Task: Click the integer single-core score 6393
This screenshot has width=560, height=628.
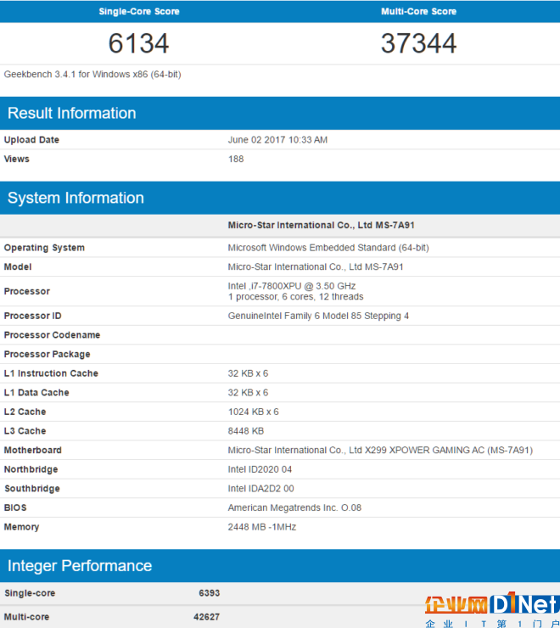Action: click(x=209, y=593)
